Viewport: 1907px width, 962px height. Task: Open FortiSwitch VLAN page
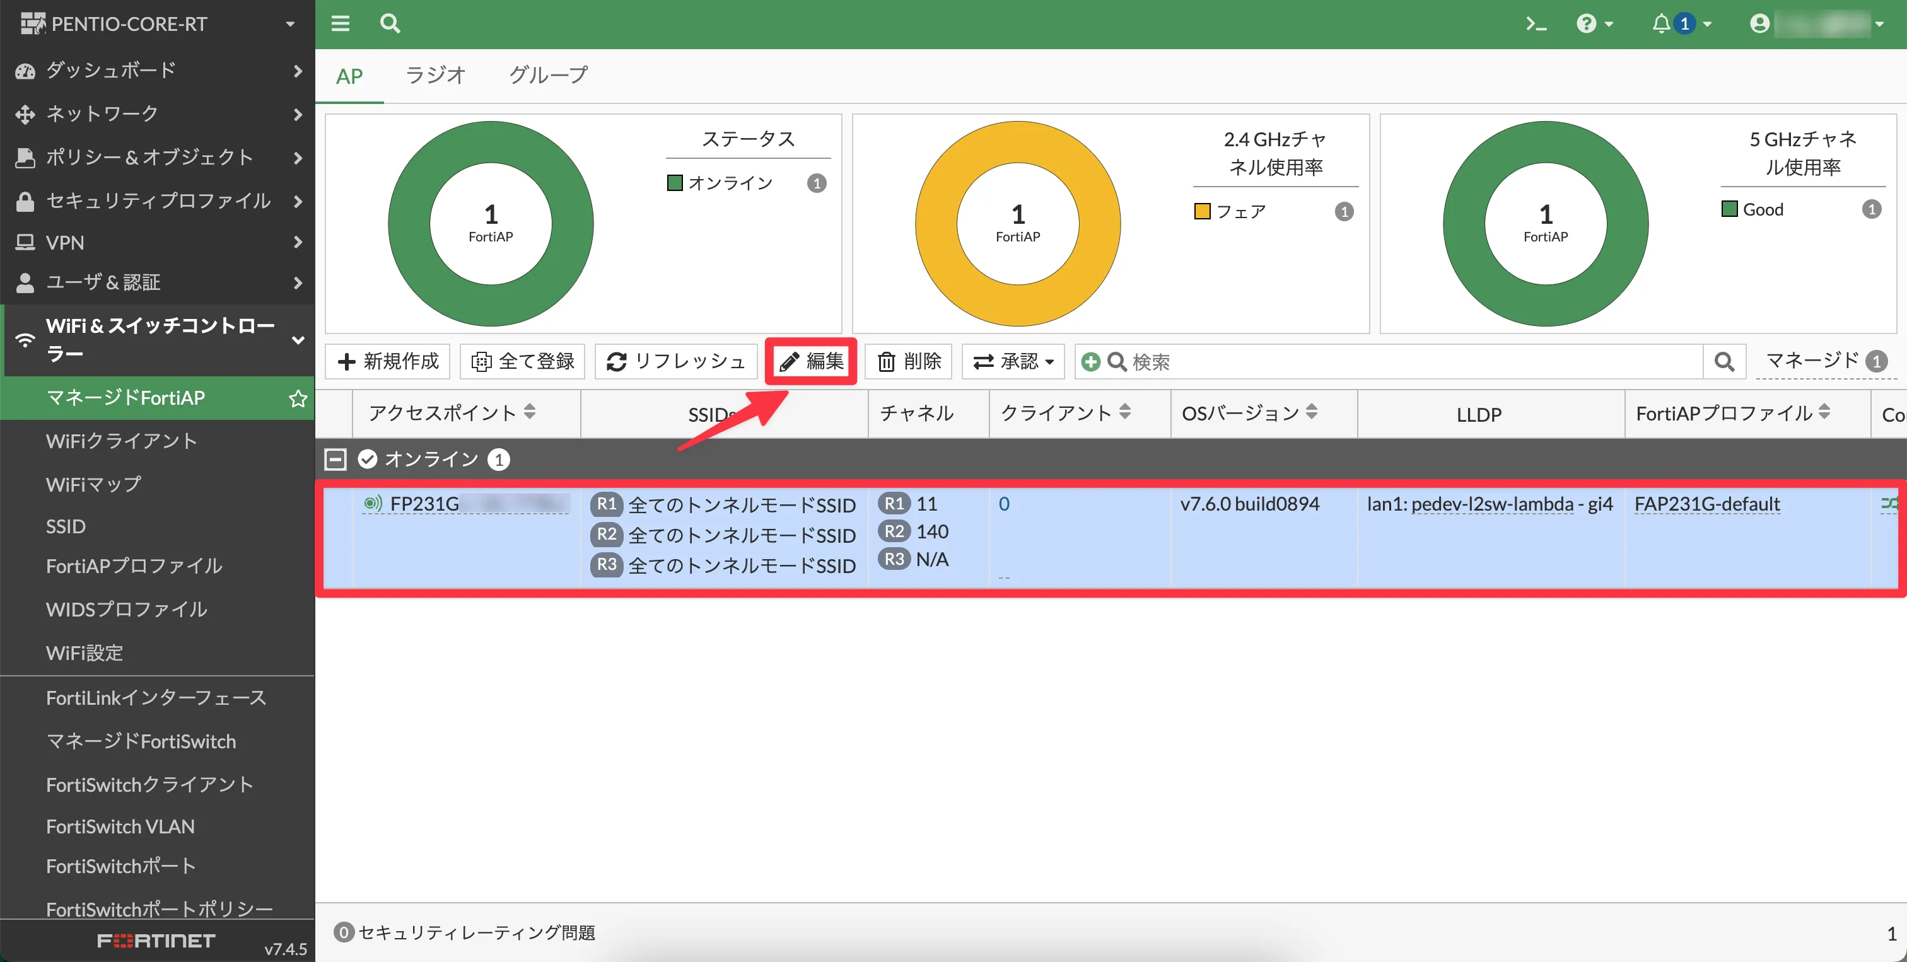pyautogui.click(x=120, y=826)
